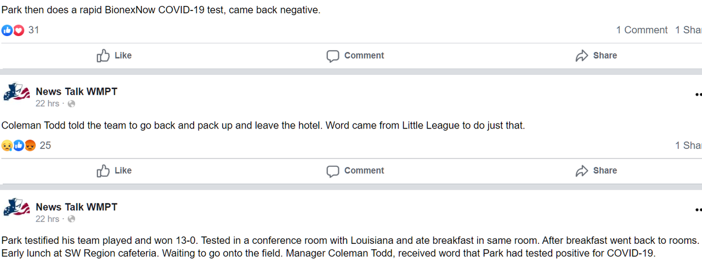Click Share arrow icon on Coleman Todd post
This screenshot has width=702, height=263.
(x=582, y=171)
